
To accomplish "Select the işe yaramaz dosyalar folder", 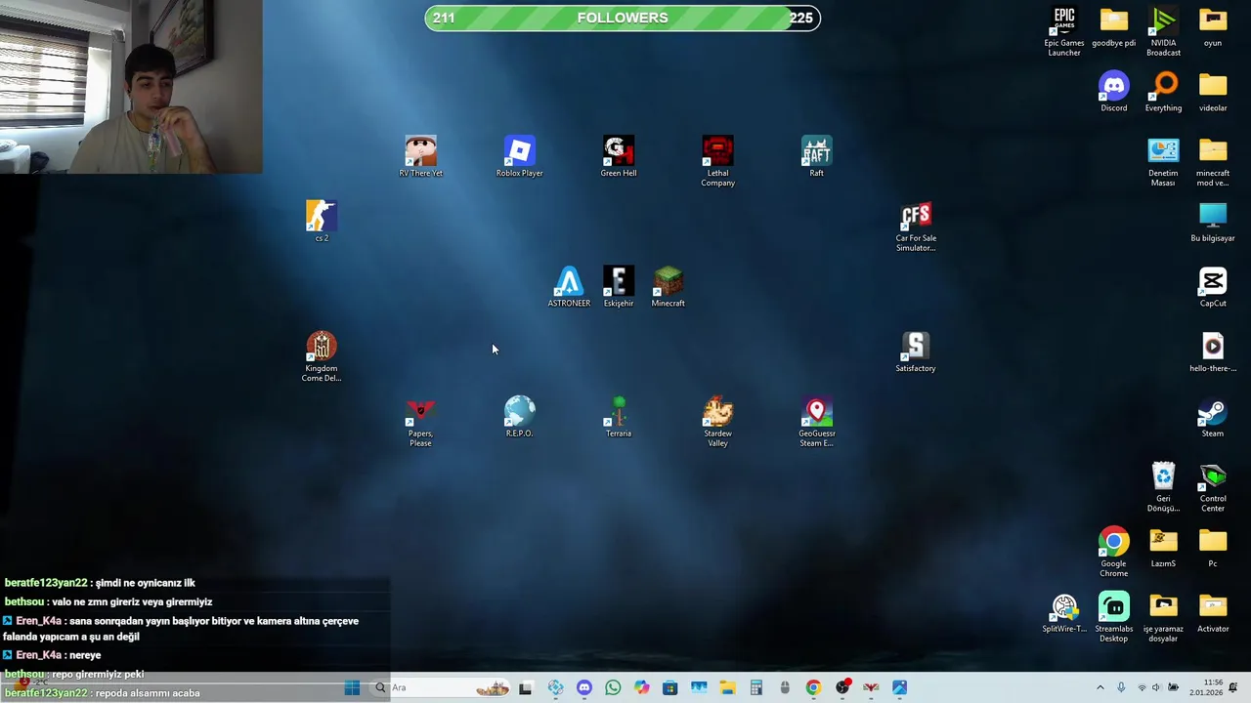I will (1163, 617).
